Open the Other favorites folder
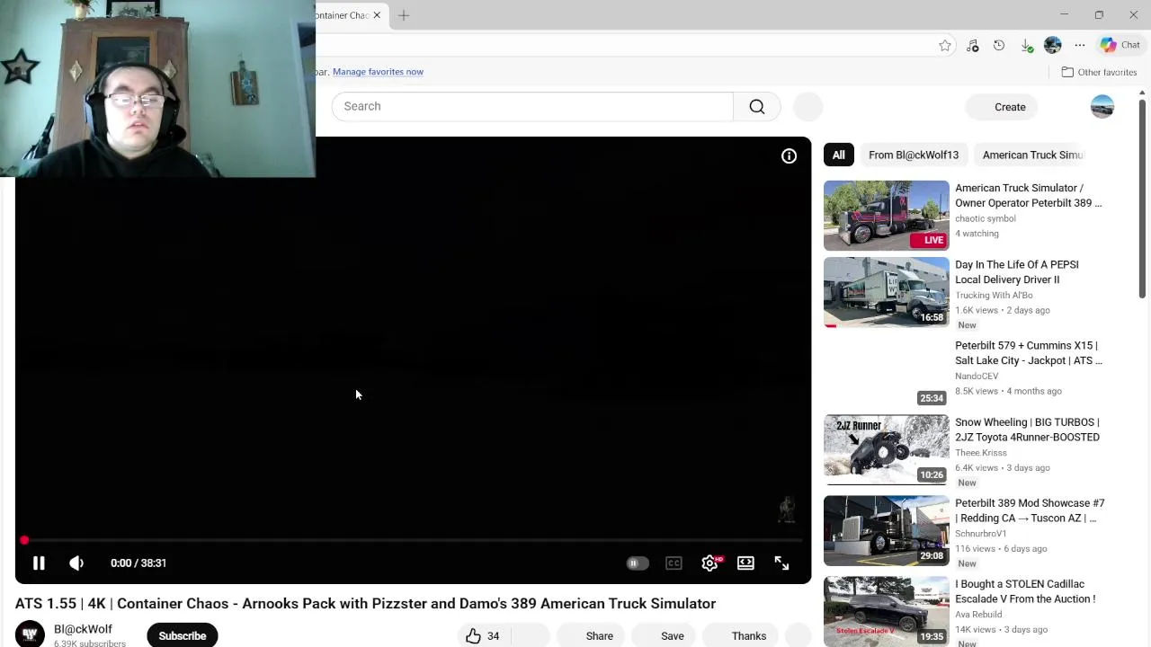 point(1099,72)
